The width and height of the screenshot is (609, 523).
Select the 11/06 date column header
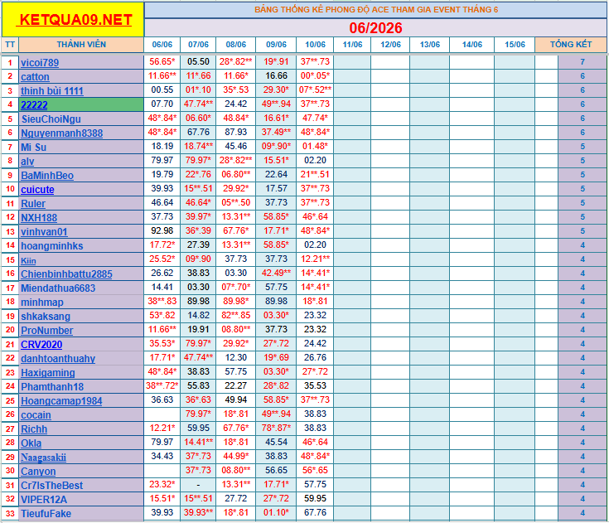[352, 44]
